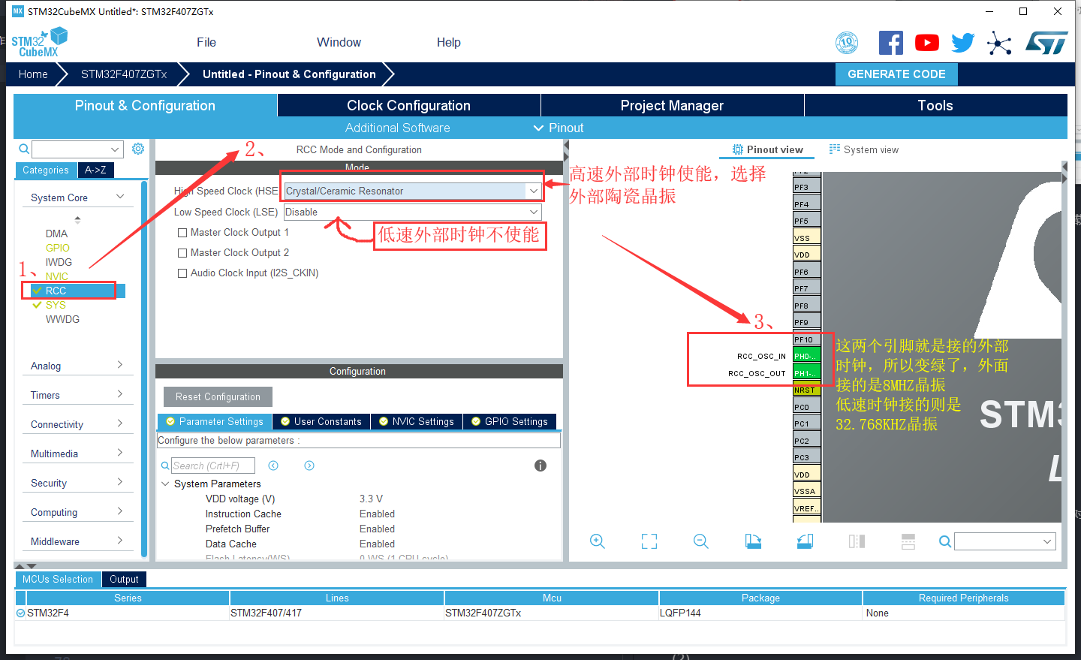The image size is (1081, 660).
Task: Open the User Constants tab
Action: point(321,422)
